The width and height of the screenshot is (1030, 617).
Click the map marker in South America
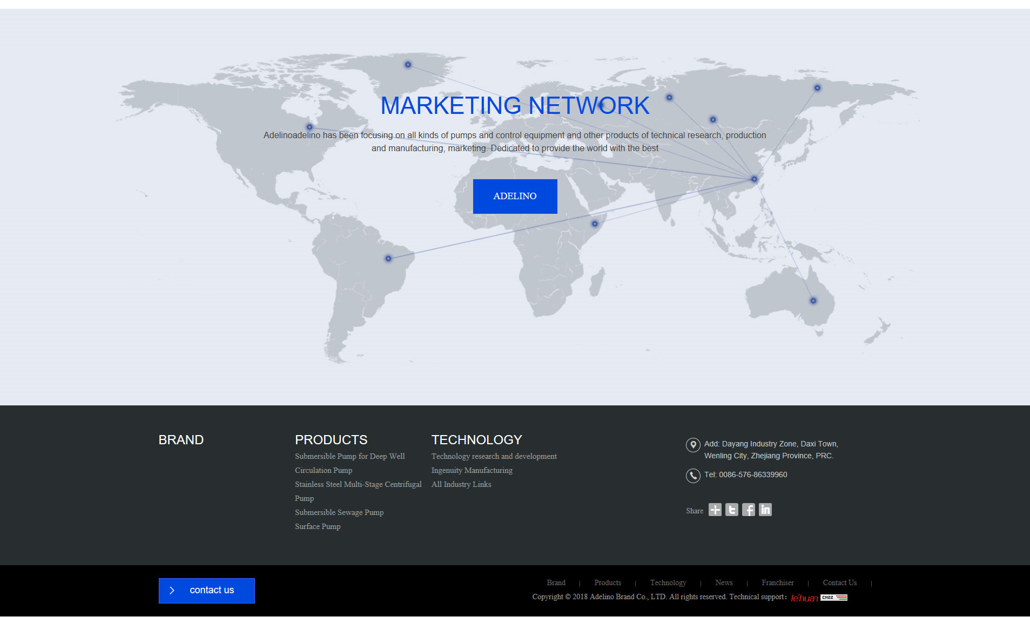[x=388, y=259]
